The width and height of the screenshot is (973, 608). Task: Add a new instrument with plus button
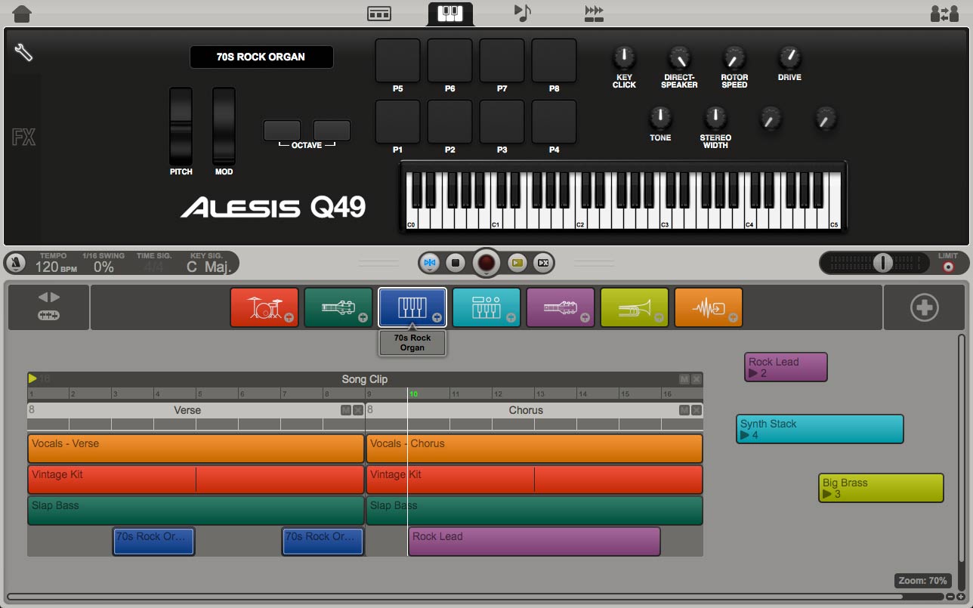(925, 307)
